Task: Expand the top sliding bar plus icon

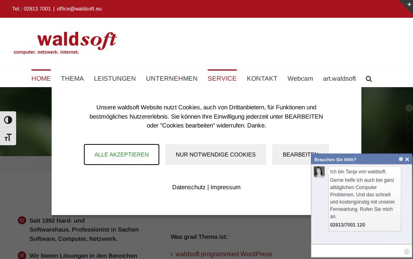Action: (x=409, y=4)
